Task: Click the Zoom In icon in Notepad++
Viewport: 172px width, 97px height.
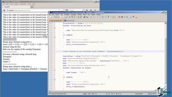Action: tap(91, 17)
